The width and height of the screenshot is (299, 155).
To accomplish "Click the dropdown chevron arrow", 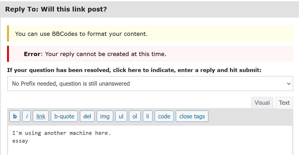I will pyautogui.click(x=289, y=84).
